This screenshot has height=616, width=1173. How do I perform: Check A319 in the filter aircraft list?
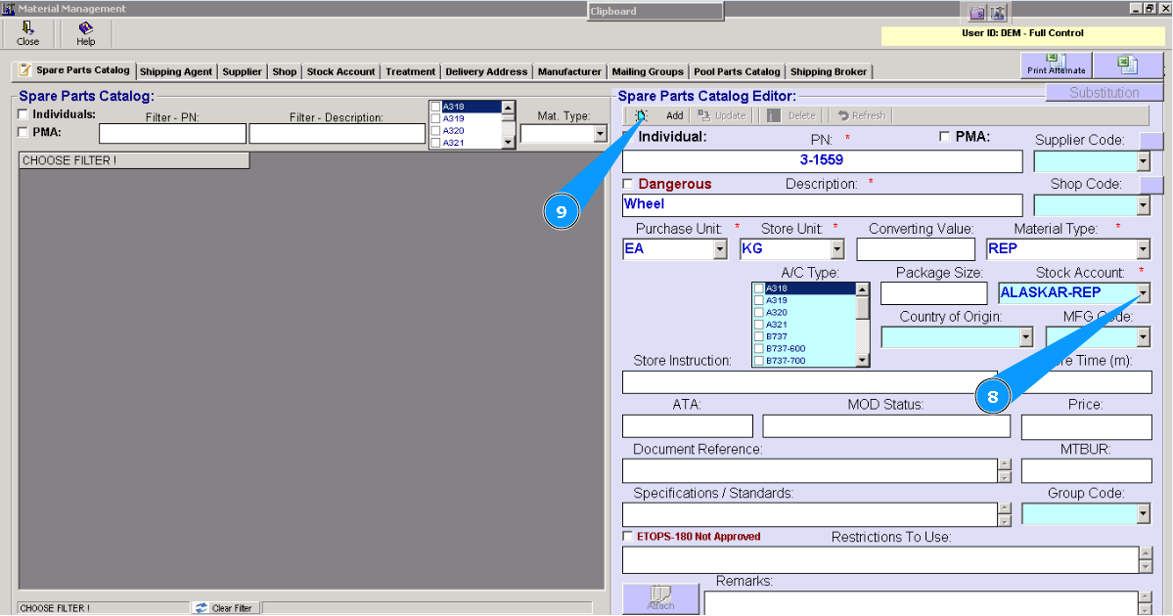pos(436,119)
